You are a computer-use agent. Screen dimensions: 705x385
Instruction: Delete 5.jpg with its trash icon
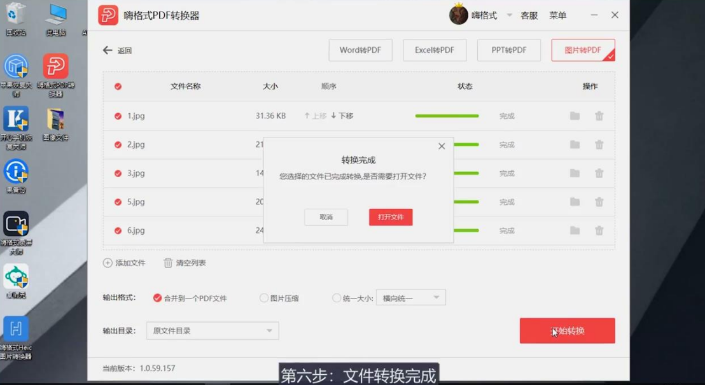tap(599, 202)
